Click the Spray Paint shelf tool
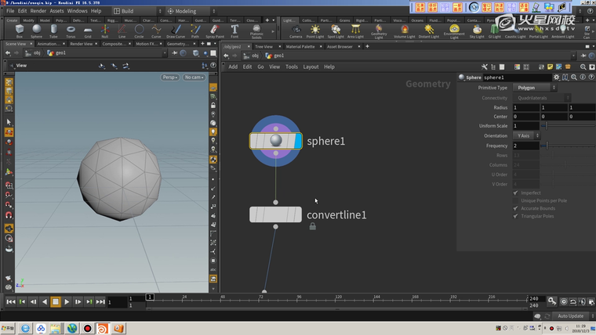596x335 pixels. (x=213, y=31)
